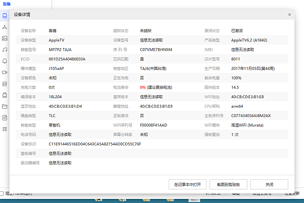Screen dimensions: 304x203
Task: Open the Photos icon in the sidebar
Action: (5, 38)
